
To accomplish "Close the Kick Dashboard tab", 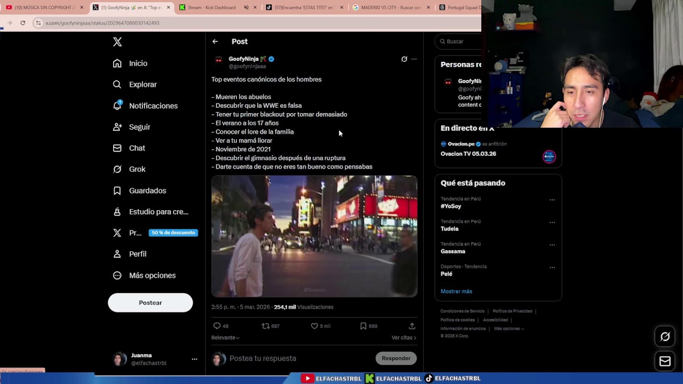I will [x=255, y=7].
